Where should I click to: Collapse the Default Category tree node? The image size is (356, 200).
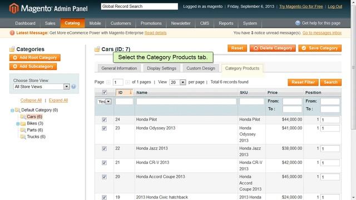(x=12, y=111)
